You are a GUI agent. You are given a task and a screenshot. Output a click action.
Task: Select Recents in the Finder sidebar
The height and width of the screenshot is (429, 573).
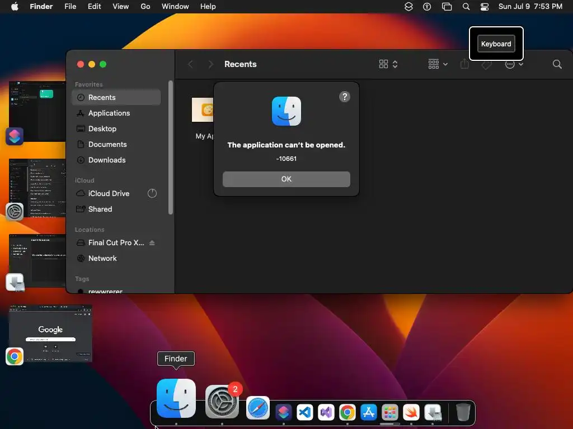coord(116,97)
